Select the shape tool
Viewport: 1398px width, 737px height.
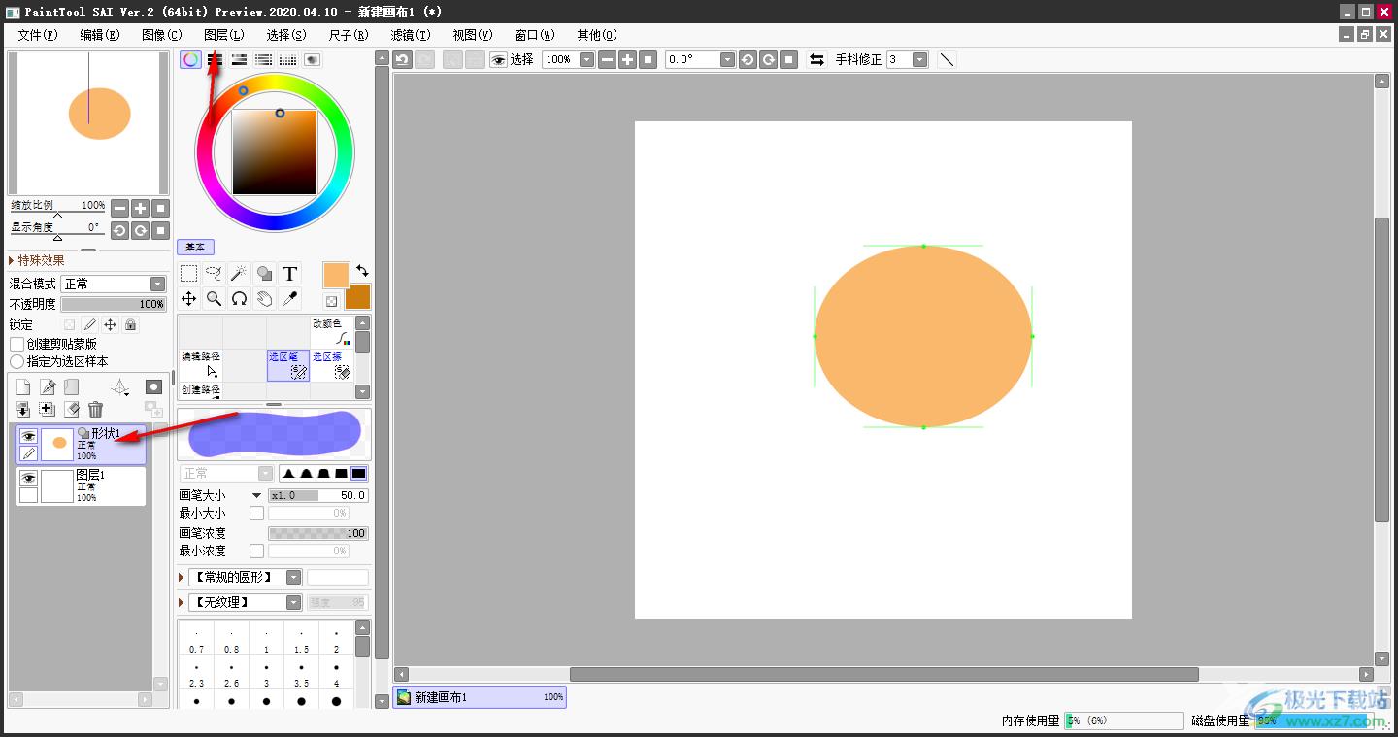click(264, 274)
